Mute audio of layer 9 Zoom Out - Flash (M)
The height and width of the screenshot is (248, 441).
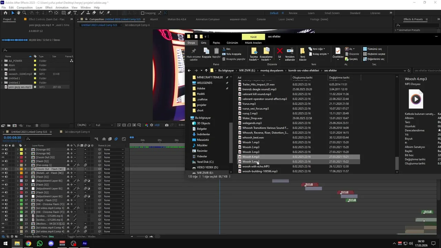click(x=6, y=169)
